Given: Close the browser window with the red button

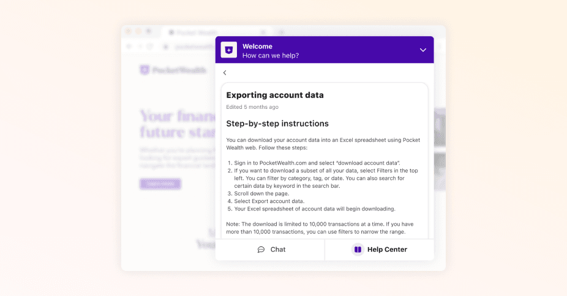Looking at the screenshot, I should 129,31.
